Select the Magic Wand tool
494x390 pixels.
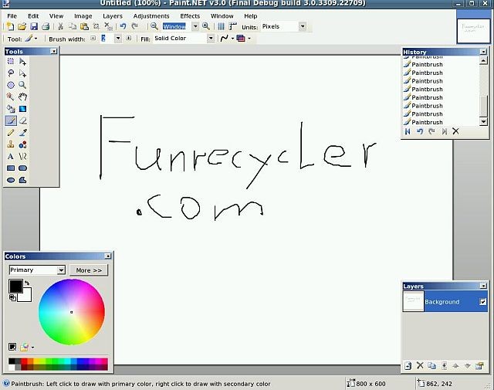(11, 97)
